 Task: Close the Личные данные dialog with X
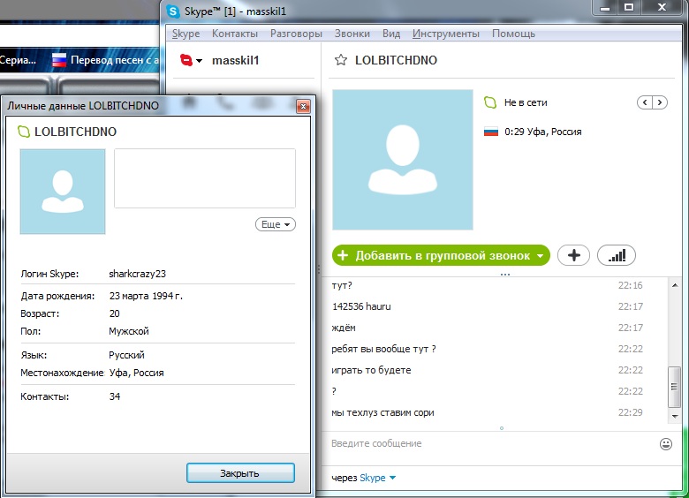pyautogui.click(x=303, y=106)
